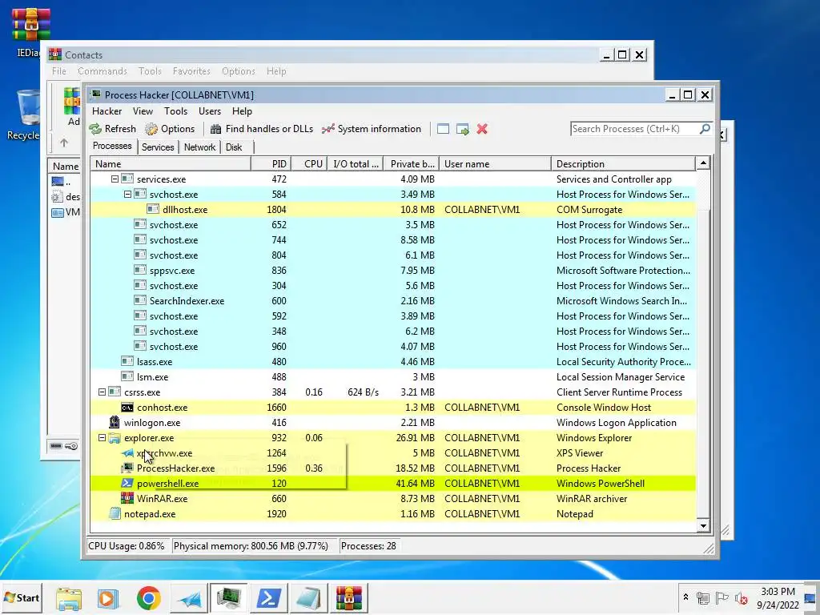Screen dimensions: 820x615
Task: Switch to the Services tab
Action: 158,147
